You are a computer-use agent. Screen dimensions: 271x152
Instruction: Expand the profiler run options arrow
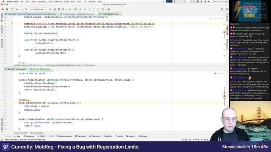pyautogui.click(x=66, y=9)
